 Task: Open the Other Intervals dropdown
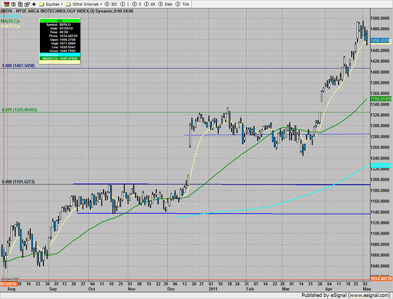(84, 4)
